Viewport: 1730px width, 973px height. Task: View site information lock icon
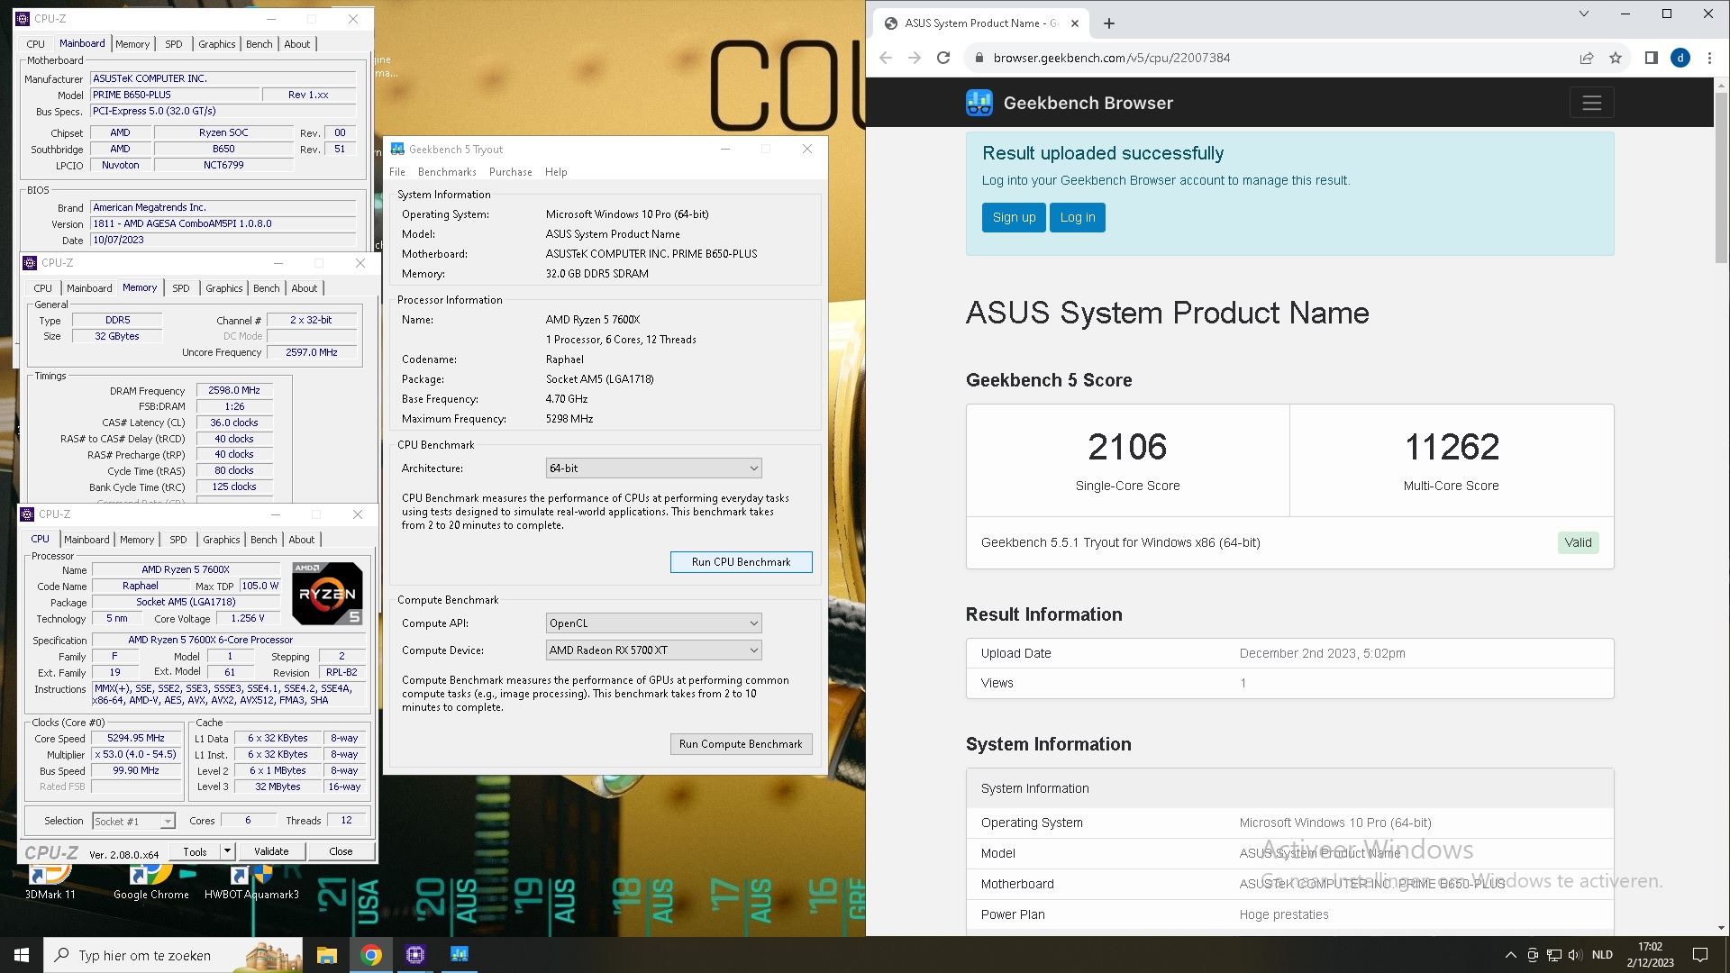[979, 58]
